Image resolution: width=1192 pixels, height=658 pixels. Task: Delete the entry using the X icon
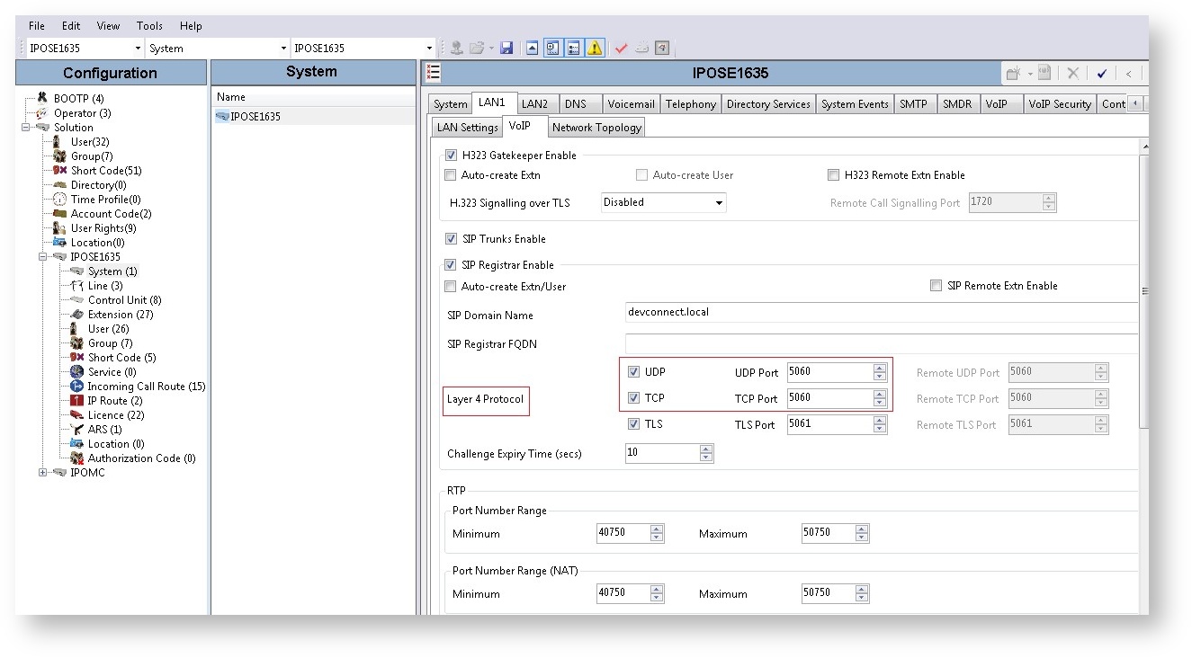coord(1072,73)
